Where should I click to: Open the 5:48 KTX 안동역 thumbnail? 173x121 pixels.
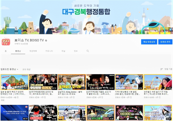(x=101, y=113)
